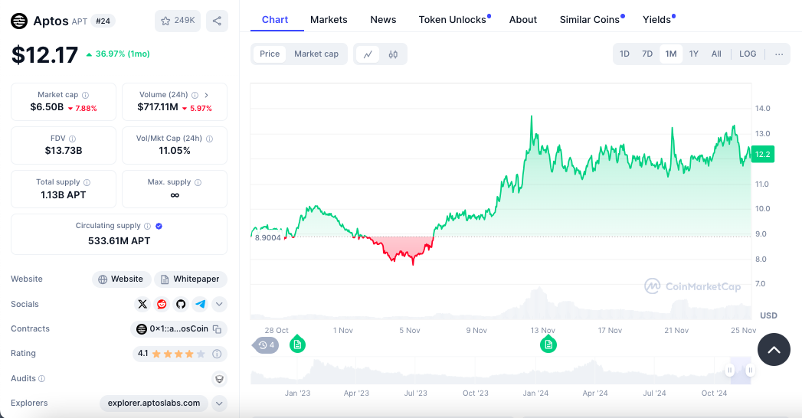Add Aptos to watchlist via star button
Image resolution: width=802 pixels, height=418 pixels.
[178, 21]
